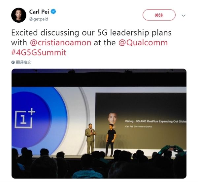Click the 翻译推文 translate tweet link
Image resolution: width=198 pixels, height=182 pixels.
24,62
